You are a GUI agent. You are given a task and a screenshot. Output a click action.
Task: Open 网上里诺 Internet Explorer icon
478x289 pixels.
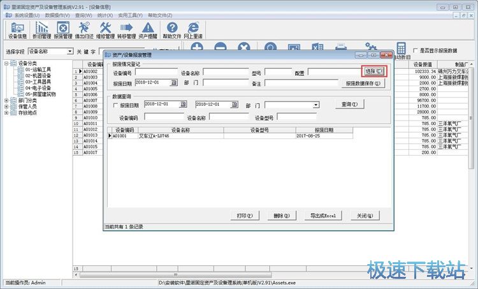193,30
